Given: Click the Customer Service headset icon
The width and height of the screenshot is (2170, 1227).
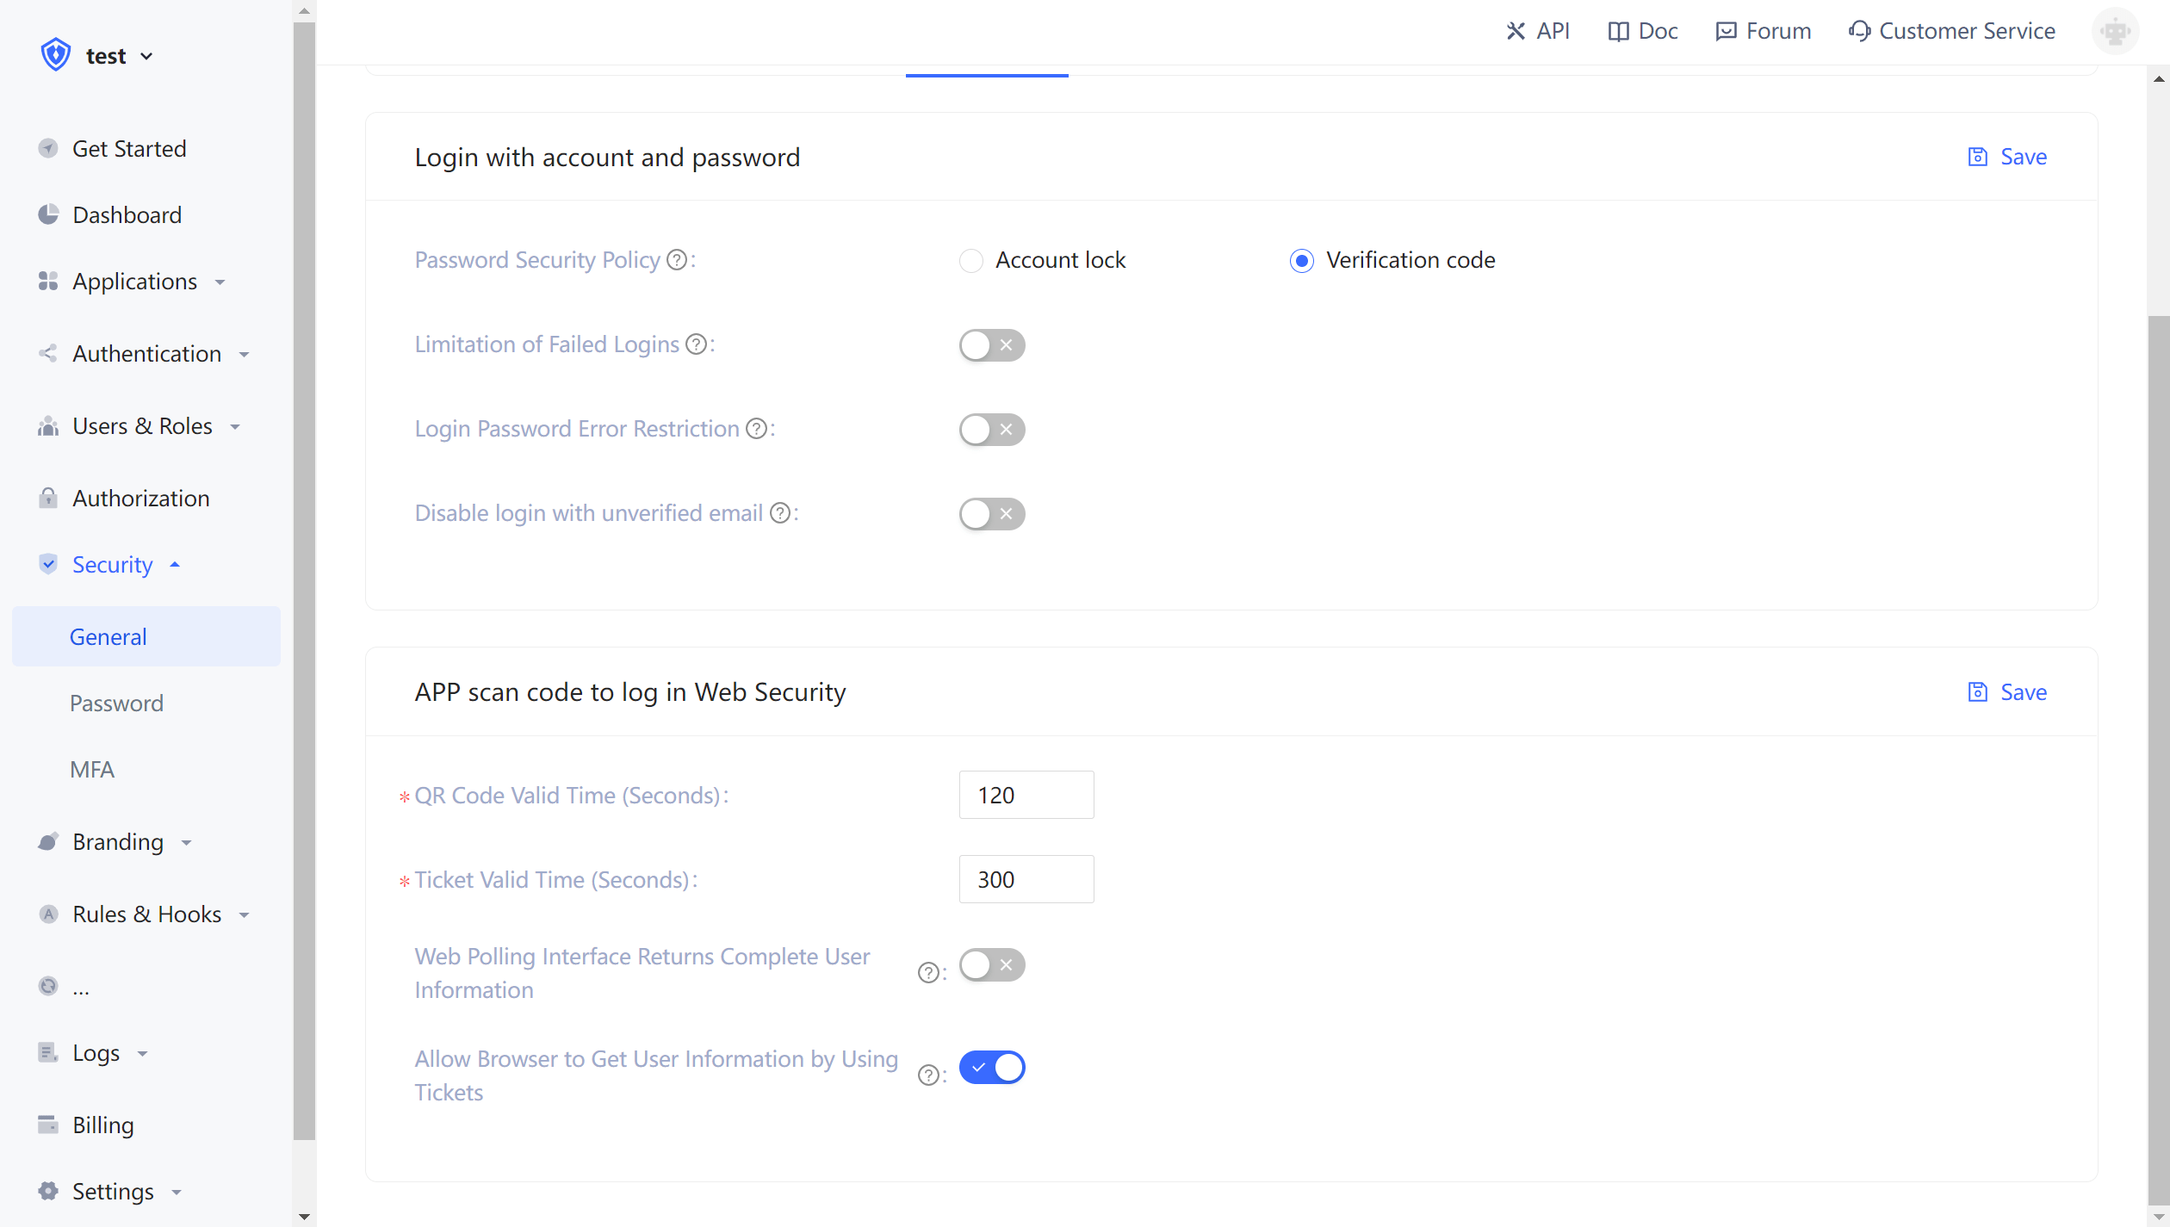Looking at the screenshot, I should pyautogui.click(x=1859, y=32).
